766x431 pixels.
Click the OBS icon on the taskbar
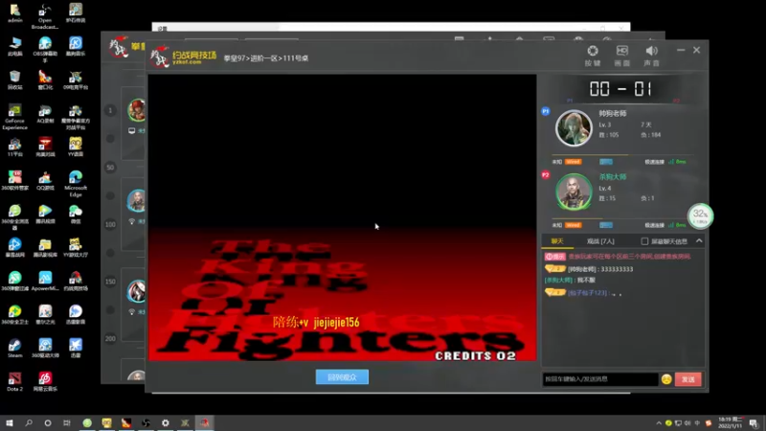click(x=146, y=423)
